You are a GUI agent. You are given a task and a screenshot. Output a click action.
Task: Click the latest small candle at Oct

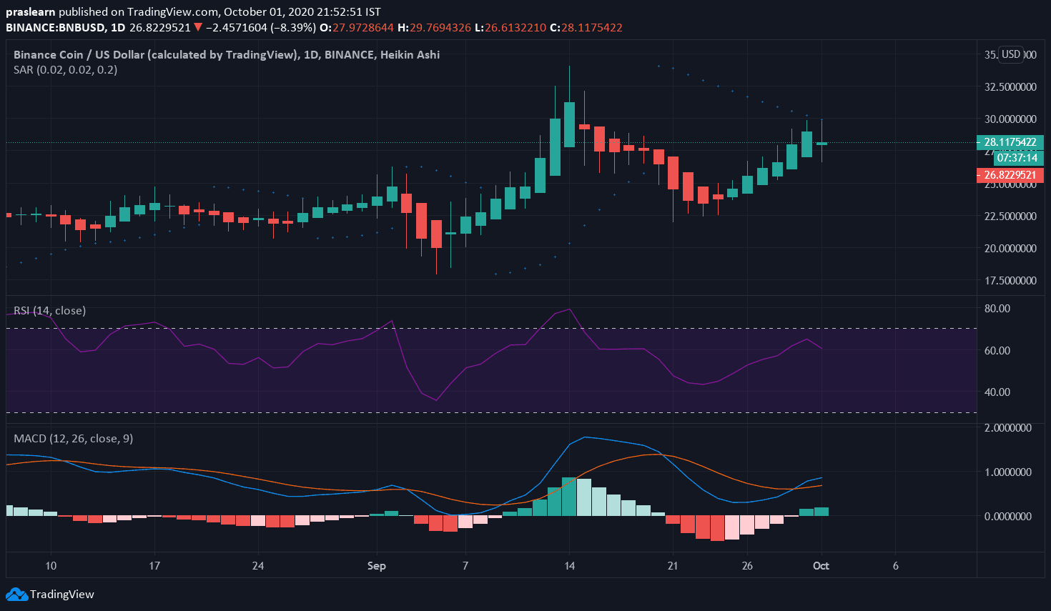coord(821,144)
